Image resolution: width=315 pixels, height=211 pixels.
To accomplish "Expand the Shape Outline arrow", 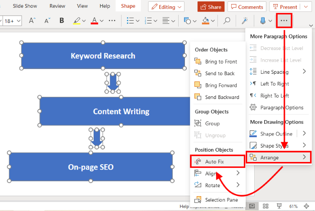I will coord(304,133).
